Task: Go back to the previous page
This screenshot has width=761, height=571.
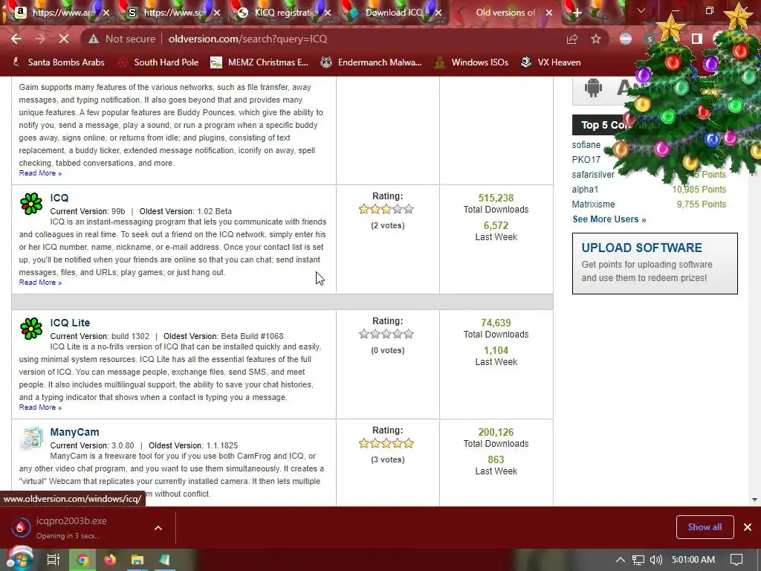Action: point(16,39)
